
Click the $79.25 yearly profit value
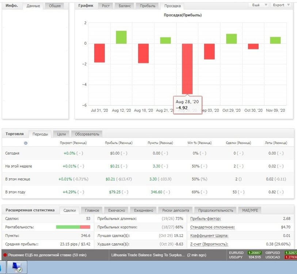click(x=115, y=192)
